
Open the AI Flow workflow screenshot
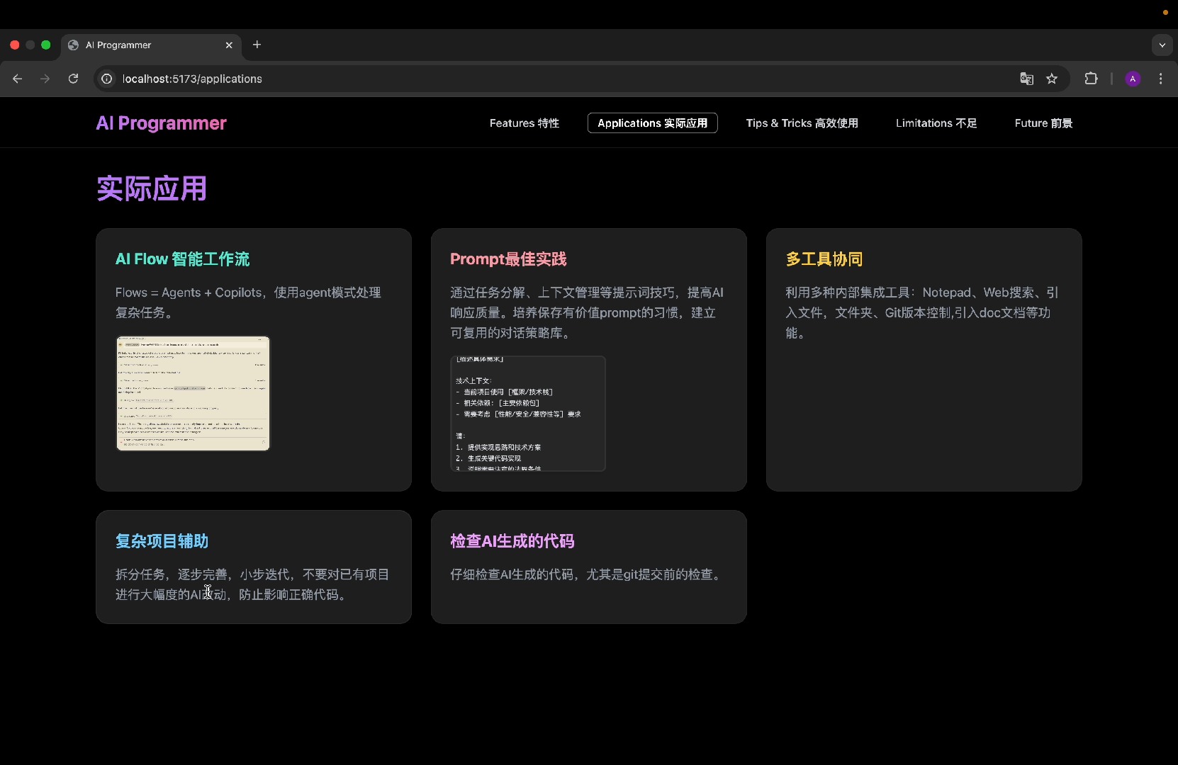click(192, 393)
